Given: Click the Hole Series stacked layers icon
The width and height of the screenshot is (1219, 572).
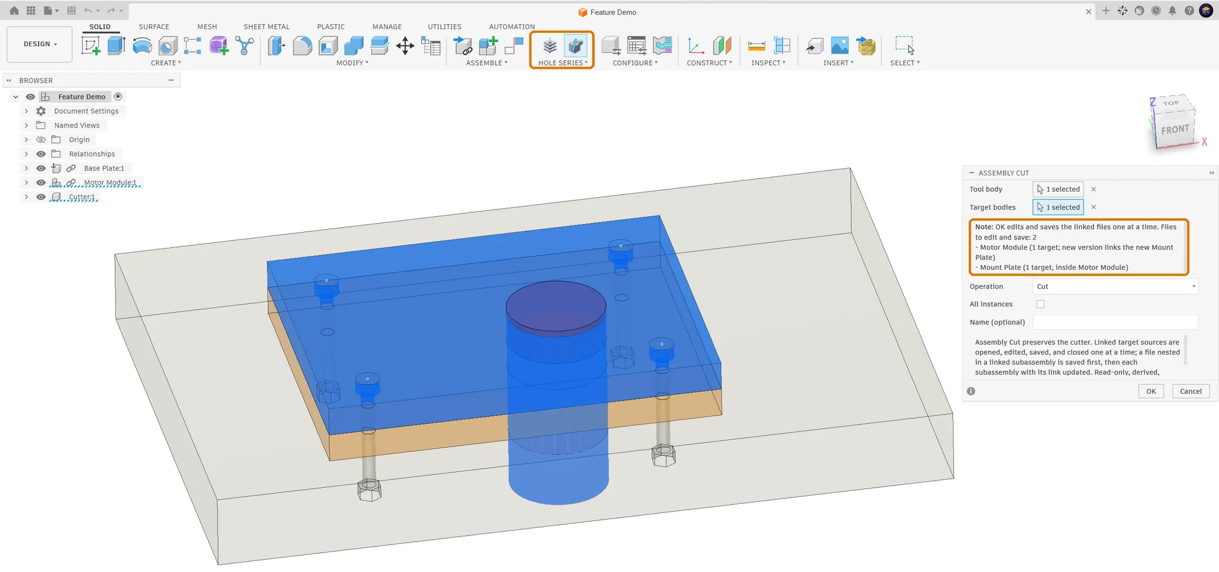Looking at the screenshot, I should coord(550,46).
